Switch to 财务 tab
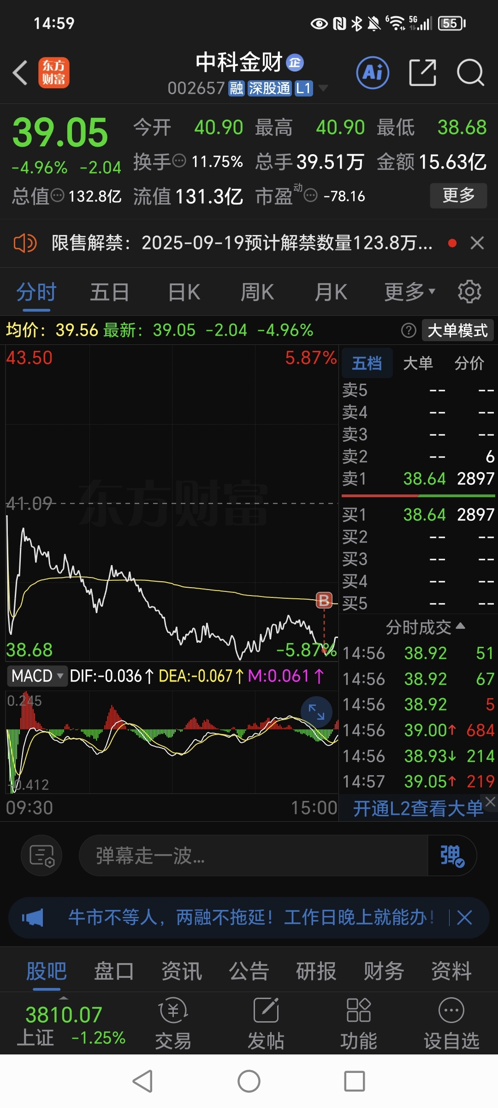The width and height of the screenshot is (498, 1108). 384,971
